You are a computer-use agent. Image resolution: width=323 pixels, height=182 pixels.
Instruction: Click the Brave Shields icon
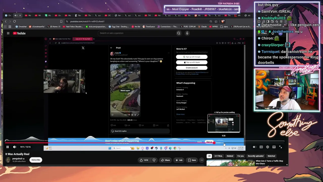click(222, 21)
